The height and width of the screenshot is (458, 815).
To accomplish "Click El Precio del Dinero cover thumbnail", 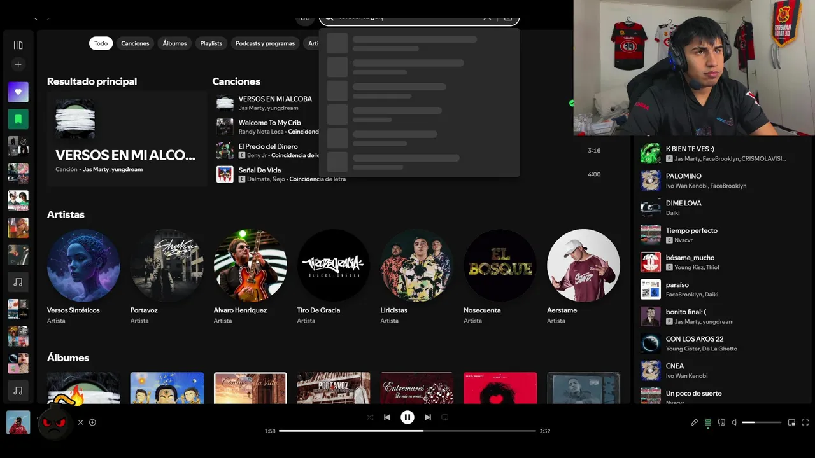I will pos(225,151).
